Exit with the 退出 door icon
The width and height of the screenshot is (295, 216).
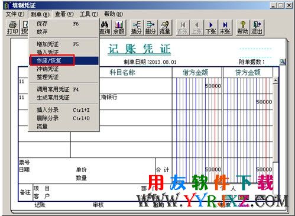point(257,27)
